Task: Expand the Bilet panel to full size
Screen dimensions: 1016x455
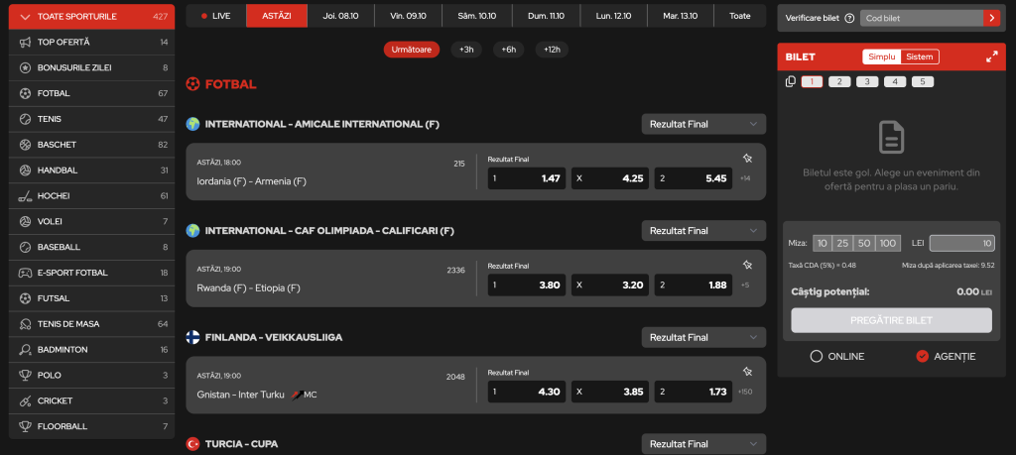Action: point(992,57)
